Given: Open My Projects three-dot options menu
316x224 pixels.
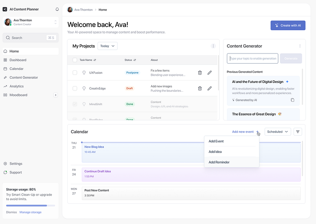Looking at the screenshot, I should click(x=213, y=46).
